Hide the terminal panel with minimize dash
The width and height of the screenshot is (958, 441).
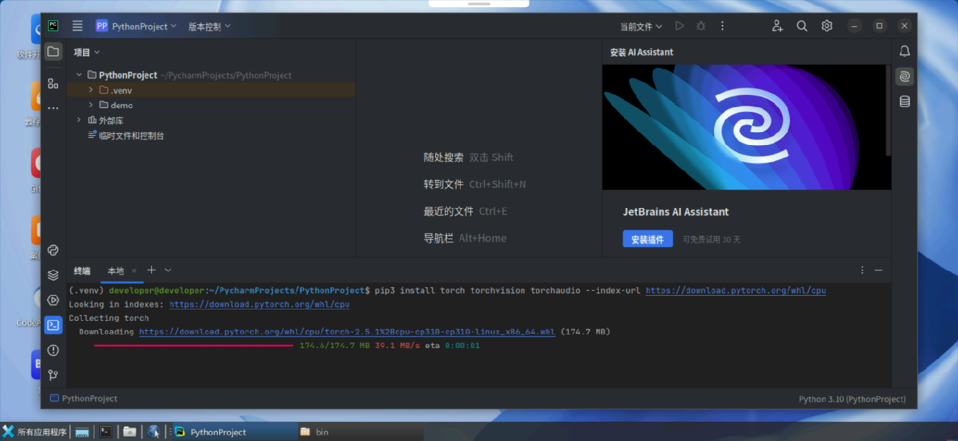[x=879, y=270]
